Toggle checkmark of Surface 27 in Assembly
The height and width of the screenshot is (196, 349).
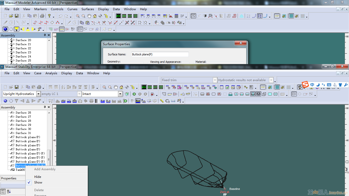point(11,117)
